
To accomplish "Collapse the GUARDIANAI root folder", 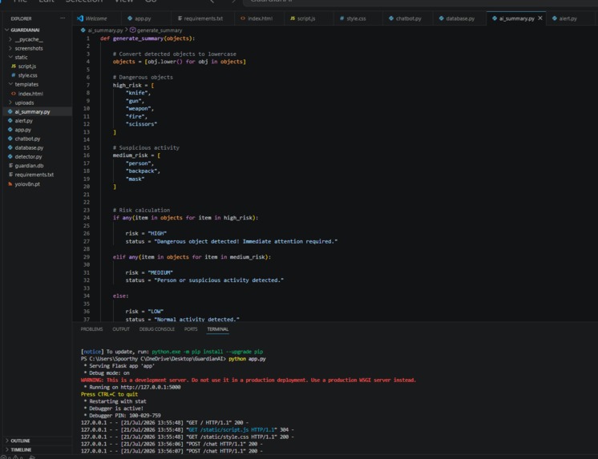I will [25, 30].
